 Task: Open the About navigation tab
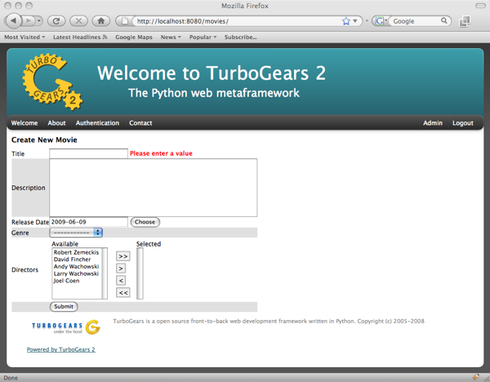56,123
